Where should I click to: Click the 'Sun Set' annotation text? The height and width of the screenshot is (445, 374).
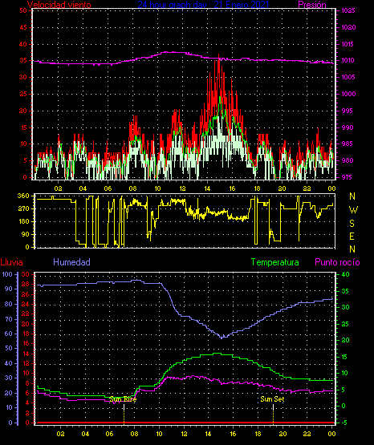pos(272,399)
